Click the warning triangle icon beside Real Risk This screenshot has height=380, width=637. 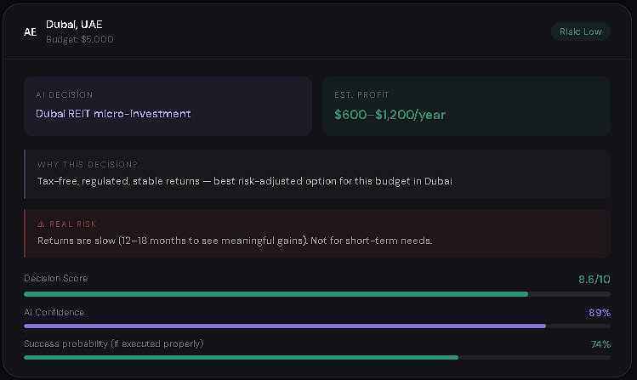(41, 224)
